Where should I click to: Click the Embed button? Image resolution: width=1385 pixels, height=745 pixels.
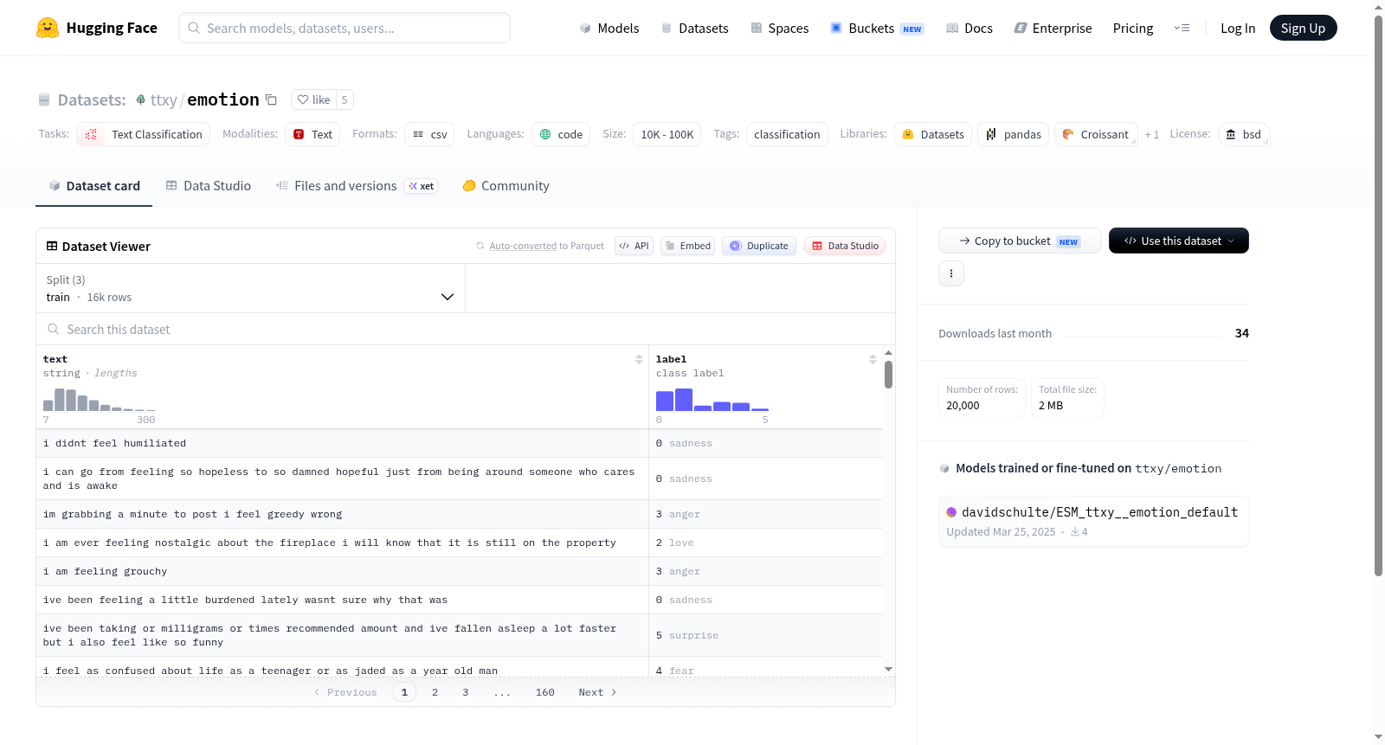tap(687, 246)
